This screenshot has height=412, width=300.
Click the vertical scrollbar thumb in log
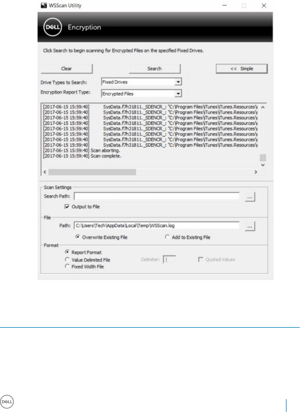point(263,158)
